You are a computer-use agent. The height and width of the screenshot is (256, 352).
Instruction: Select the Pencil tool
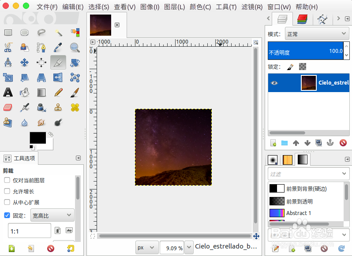point(58,92)
